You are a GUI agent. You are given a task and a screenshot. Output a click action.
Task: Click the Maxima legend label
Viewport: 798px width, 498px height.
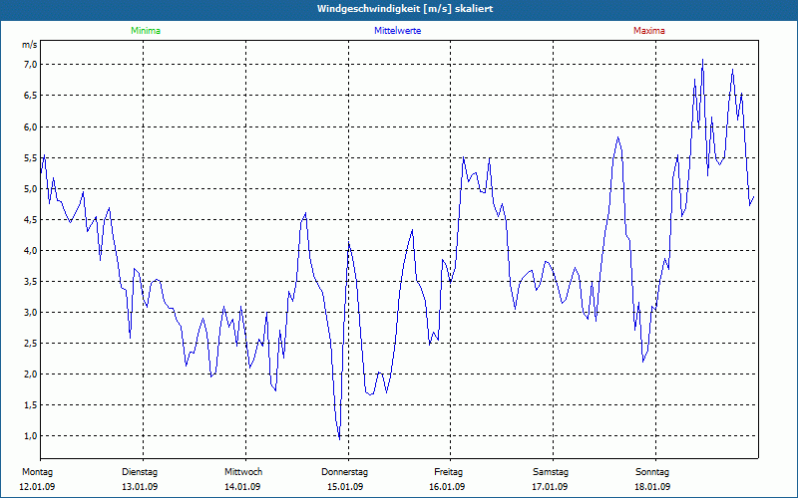click(649, 31)
